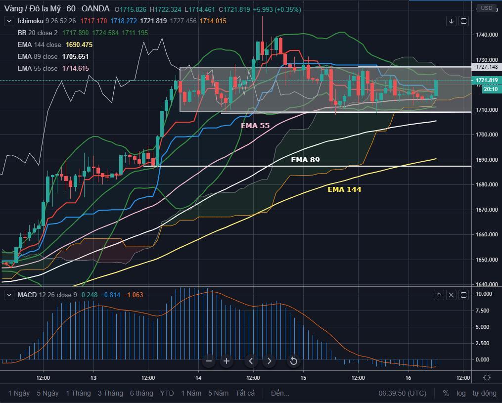Select the 5 Năm time range
The image size is (502, 403).
tap(218, 393)
